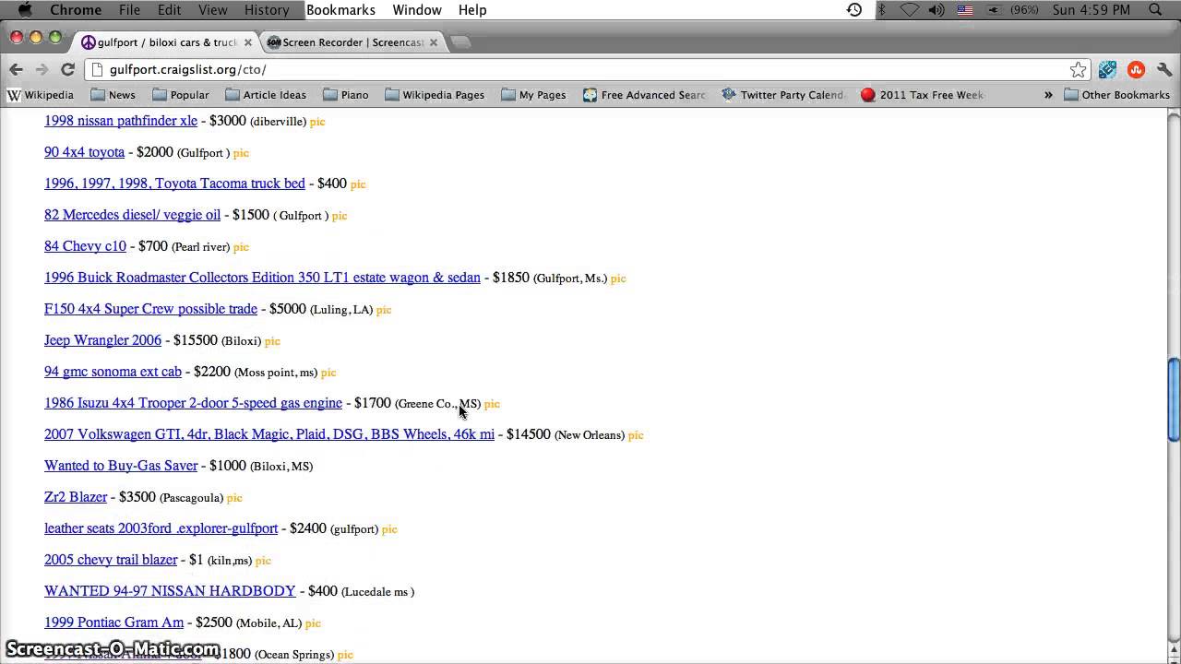Open the Popular bookmarks folder

(x=180, y=95)
